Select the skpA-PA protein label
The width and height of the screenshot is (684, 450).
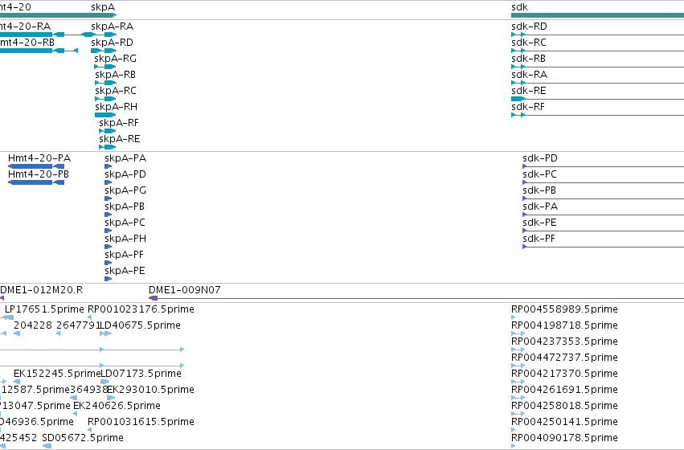point(125,158)
